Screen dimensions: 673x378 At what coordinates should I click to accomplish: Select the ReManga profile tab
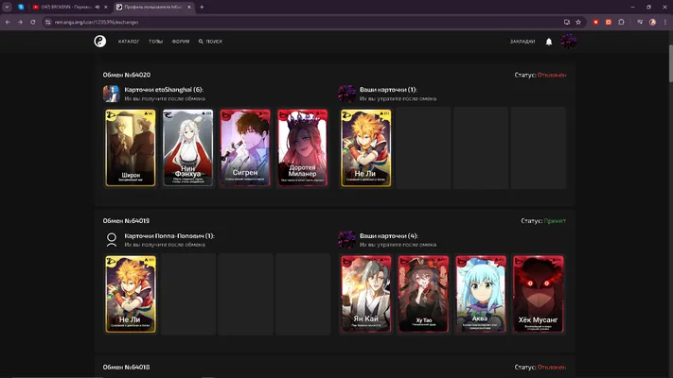[x=151, y=7]
